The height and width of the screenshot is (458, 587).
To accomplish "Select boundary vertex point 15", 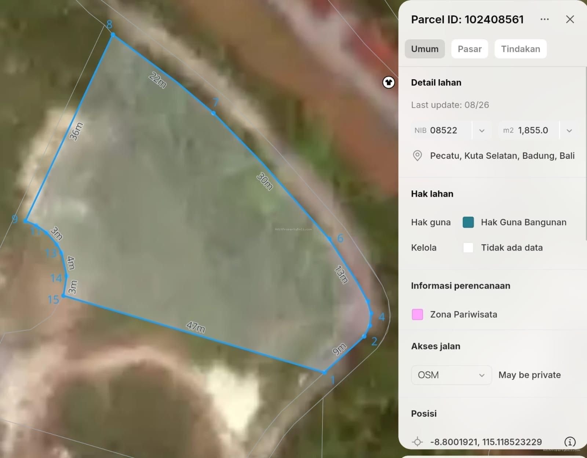I will (63, 296).
